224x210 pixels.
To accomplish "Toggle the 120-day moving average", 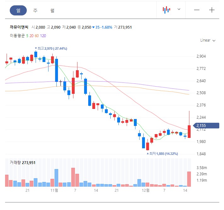I will pos(43,36).
